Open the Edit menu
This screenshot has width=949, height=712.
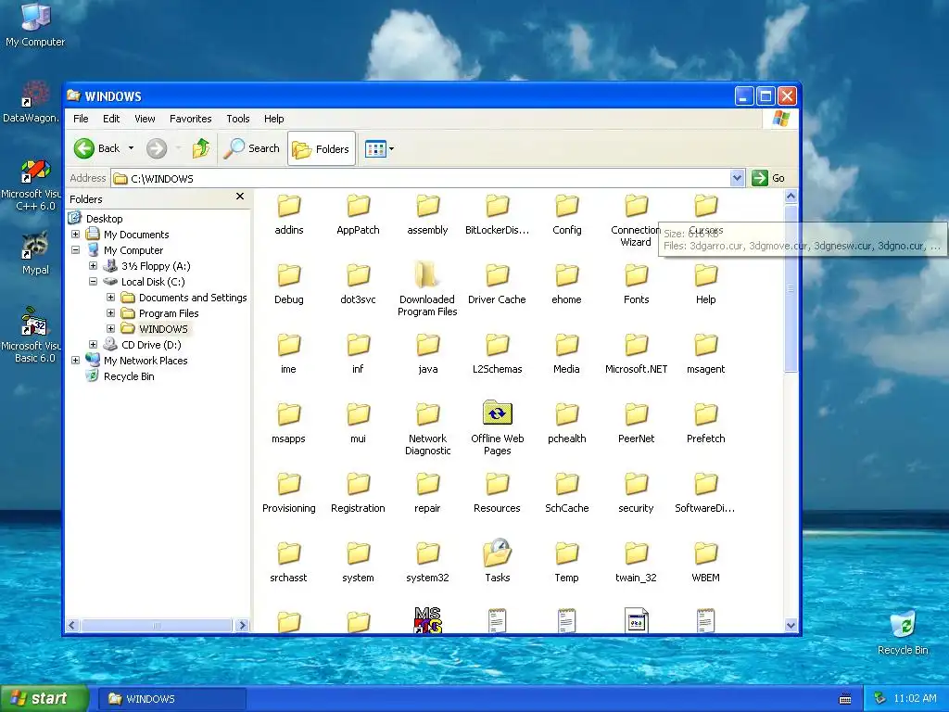click(111, 119)
